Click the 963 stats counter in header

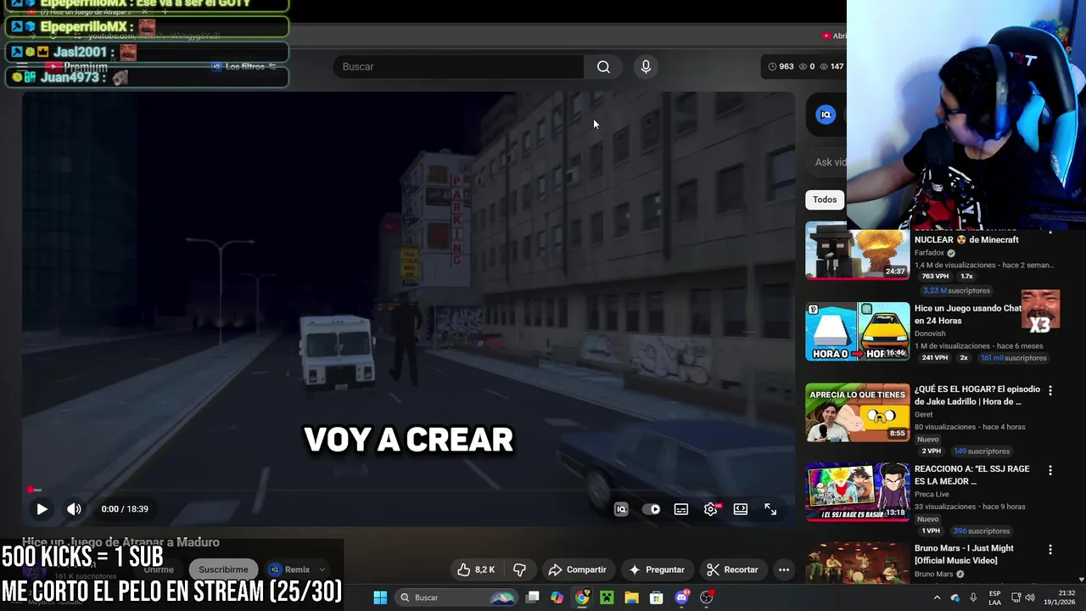[781, 67]
